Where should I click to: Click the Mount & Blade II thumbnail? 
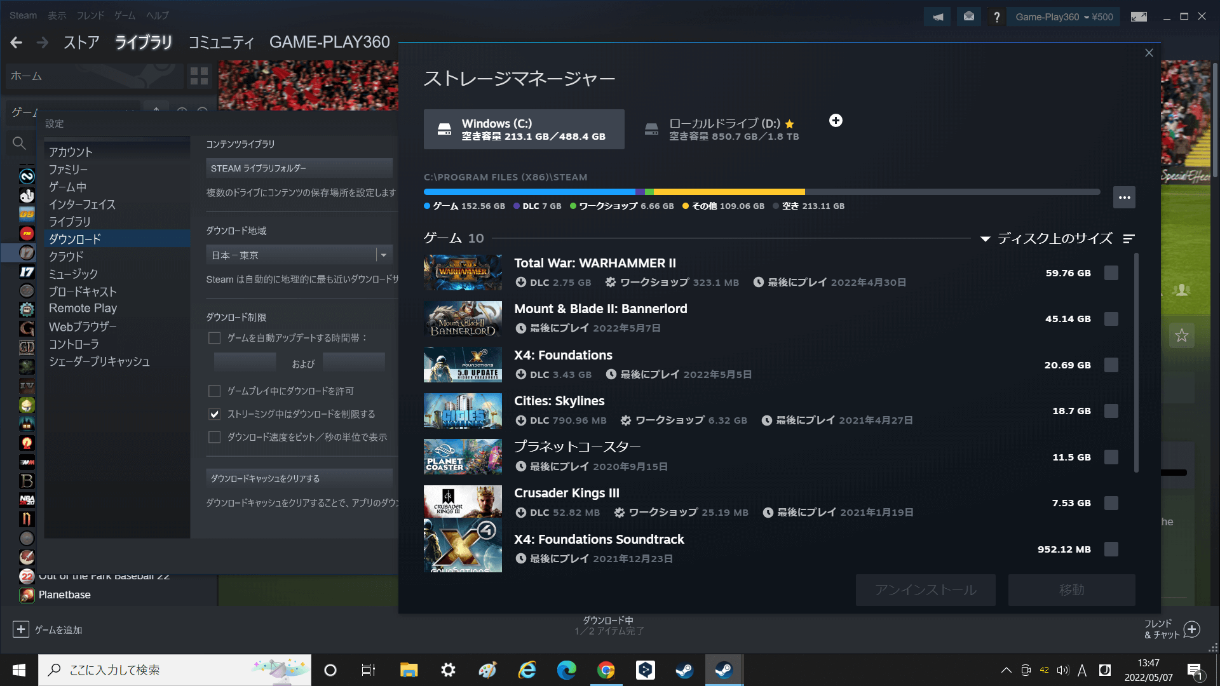point(462,319)
